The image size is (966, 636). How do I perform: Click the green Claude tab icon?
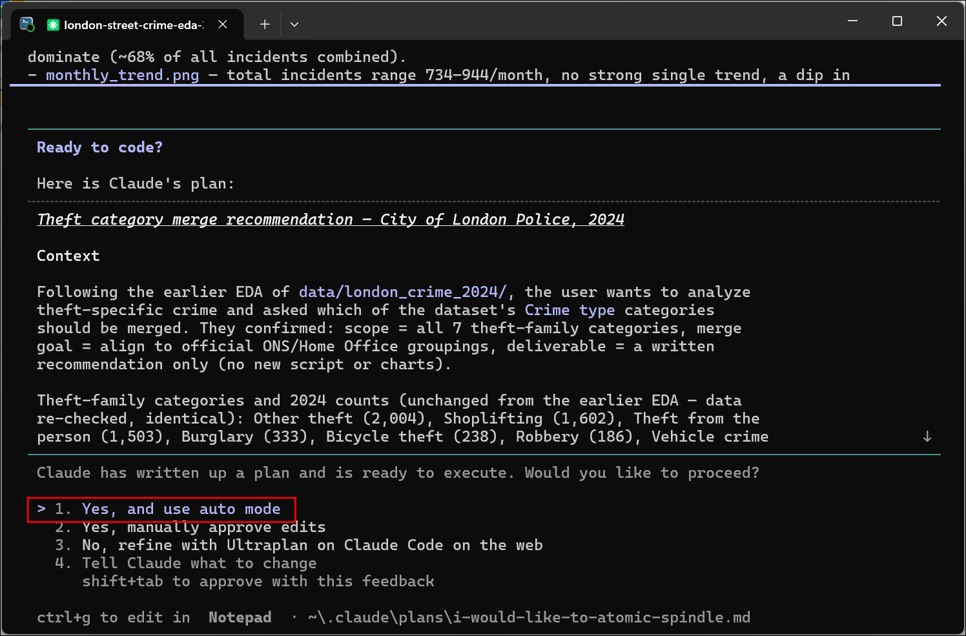[53, 25]
